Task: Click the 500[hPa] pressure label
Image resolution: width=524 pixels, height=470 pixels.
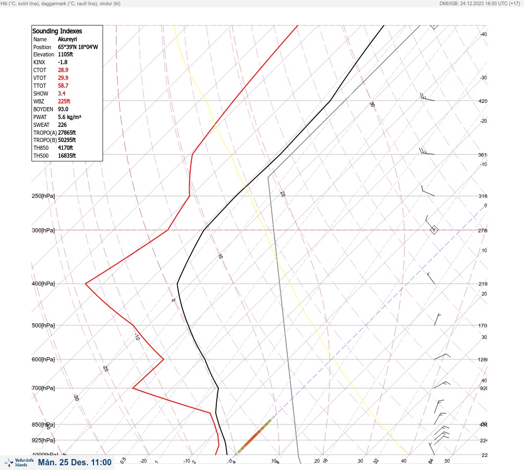Action: pos(43,325)
